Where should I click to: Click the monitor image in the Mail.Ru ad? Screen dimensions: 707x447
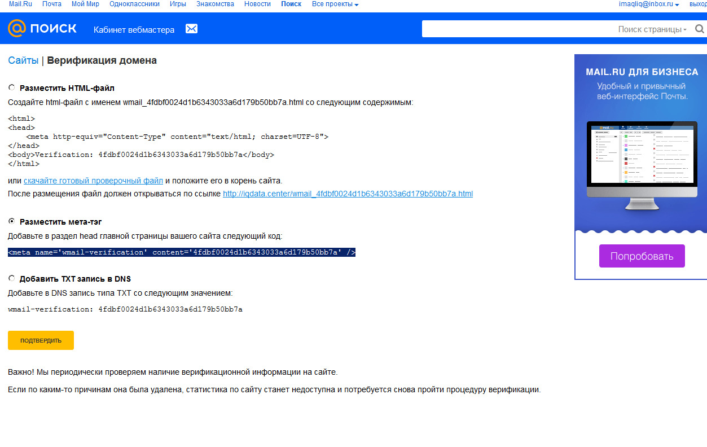pyautogui.click(x=641, y=166)
